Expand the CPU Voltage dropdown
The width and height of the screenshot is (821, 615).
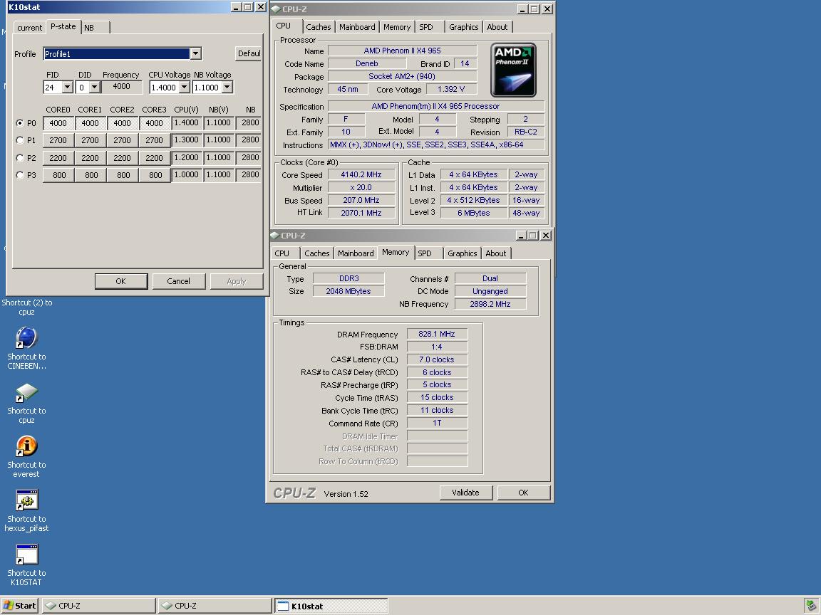[x=184, y=88]
